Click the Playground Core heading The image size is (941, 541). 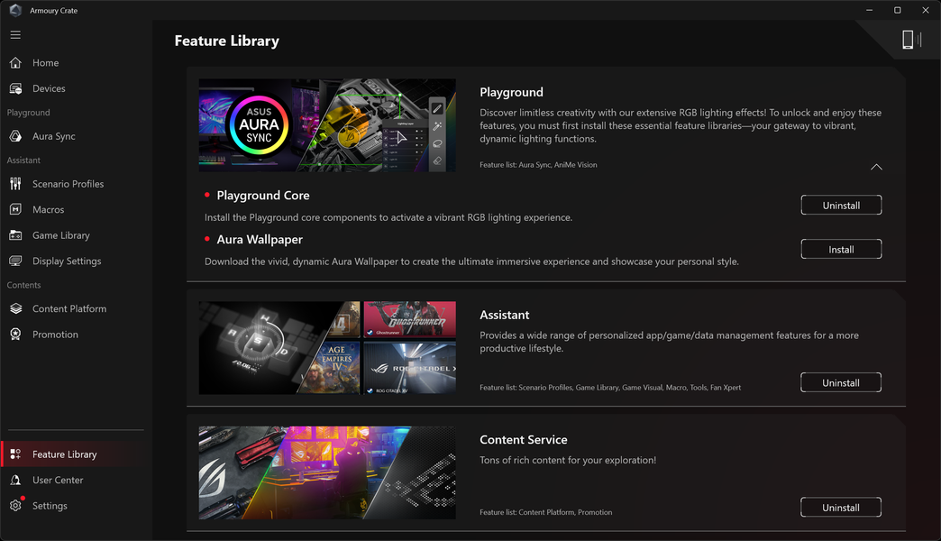pyautogui.click(x=263, y=195)
